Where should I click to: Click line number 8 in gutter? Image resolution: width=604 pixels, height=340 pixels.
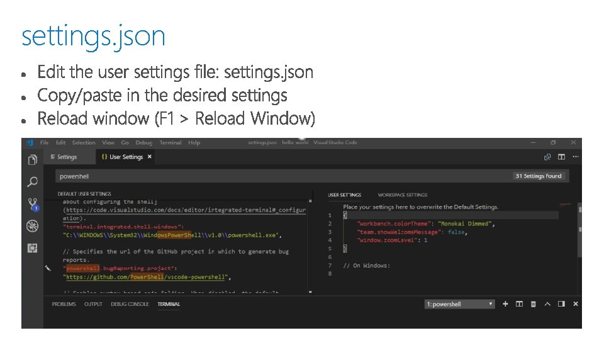pyautogui.click(x=330, y=274)
